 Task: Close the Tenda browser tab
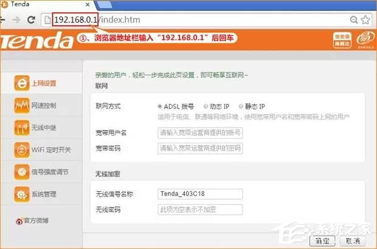(x=88, y=5)
